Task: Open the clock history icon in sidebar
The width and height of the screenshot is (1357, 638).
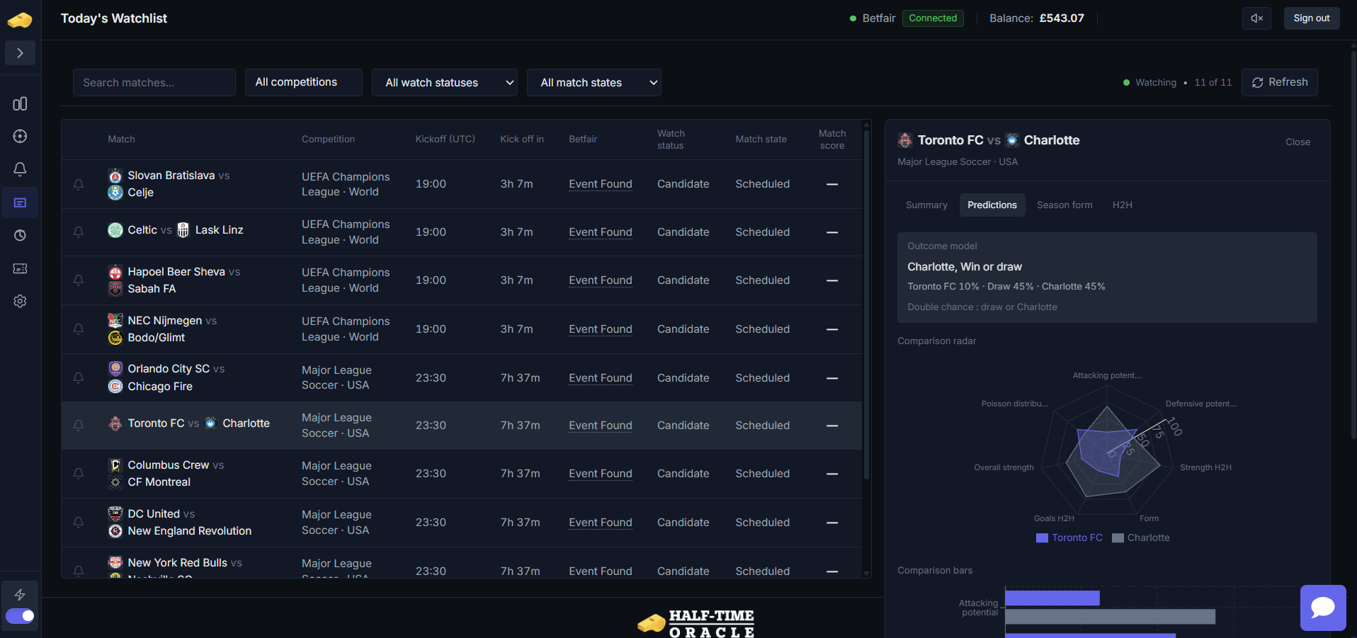Action: (x=20, y=235)
